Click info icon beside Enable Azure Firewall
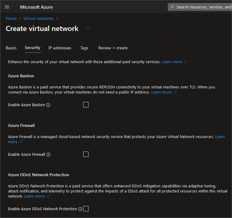This screenshot has height=218, width=232. [x=48, y=155]
